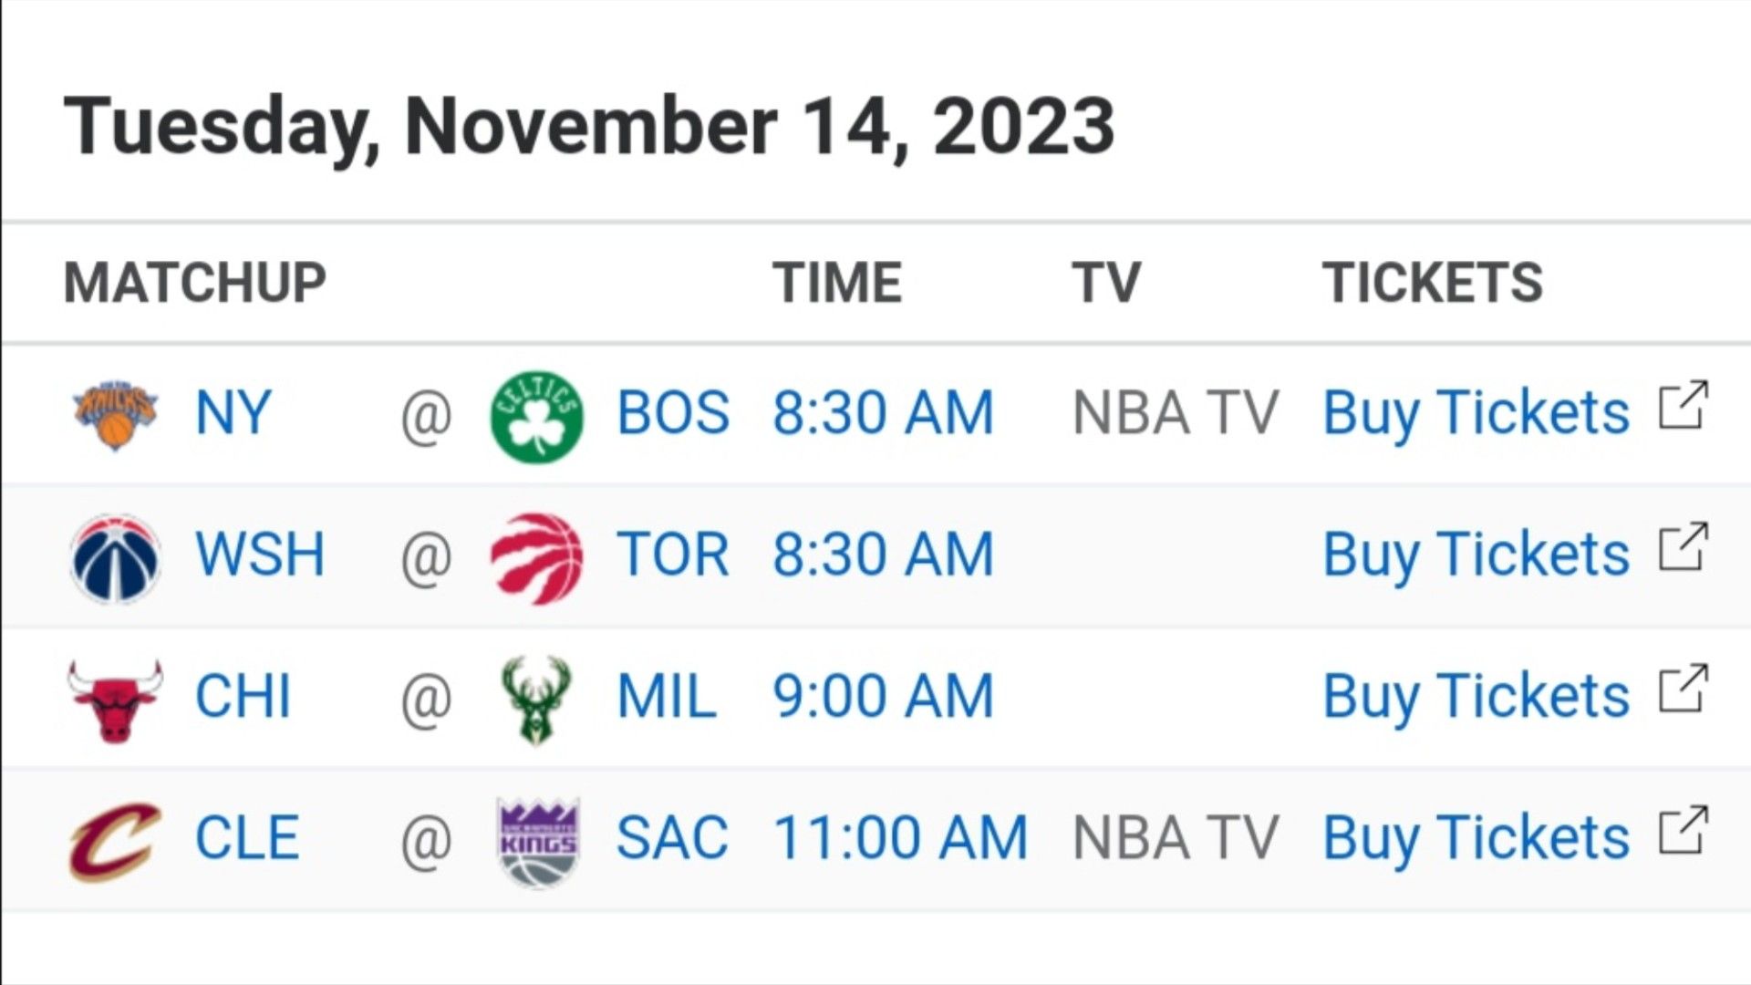Open the NY team link
1751x985 pixels.
tap(233, 413)
